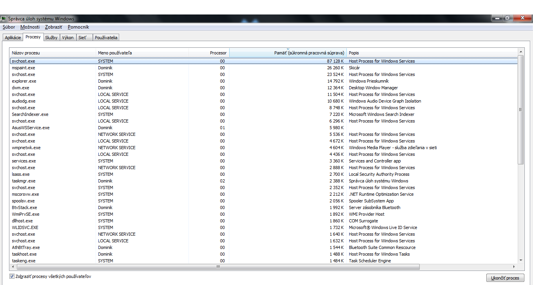Click the Task Manager title bar icon

(x=4, y=18)
